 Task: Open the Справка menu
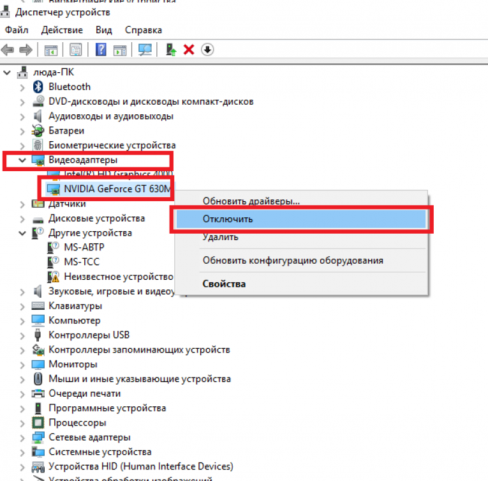(x=144, y=30)
